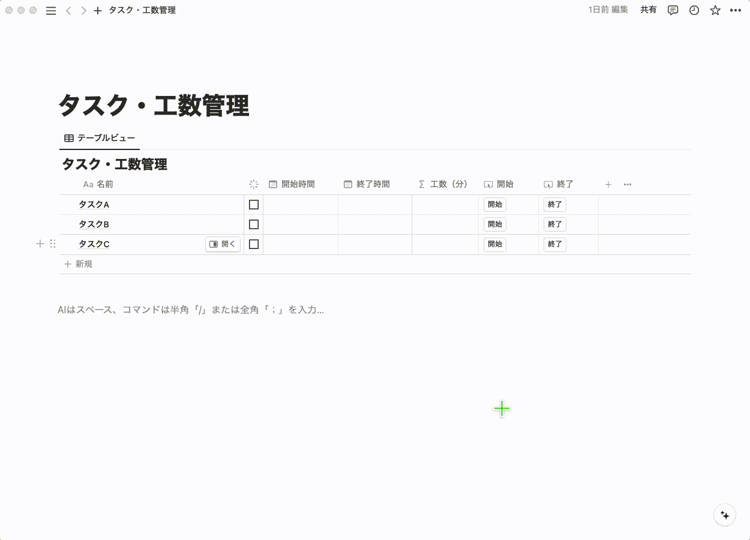Add a new row via 新規
This screenshot has height=540, width=750.
pyautogui.click(x=79, y=263)
